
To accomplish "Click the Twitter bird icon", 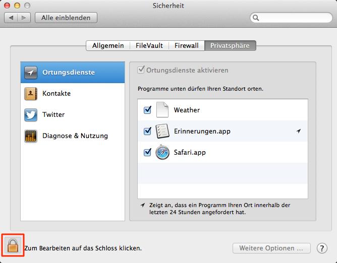I will [x=30, y=115].
